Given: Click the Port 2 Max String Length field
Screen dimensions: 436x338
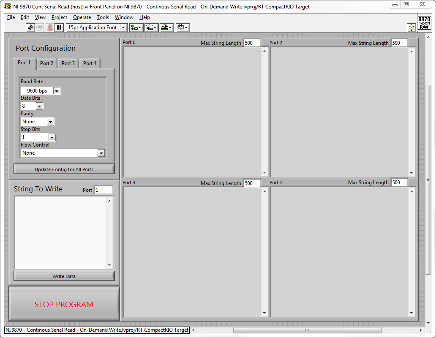Looking at the screenshot, I should (x=399, y=43).
